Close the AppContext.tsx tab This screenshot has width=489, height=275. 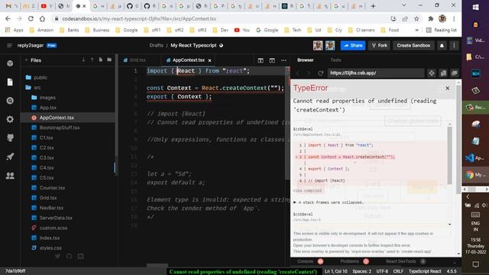pos(209,60)
